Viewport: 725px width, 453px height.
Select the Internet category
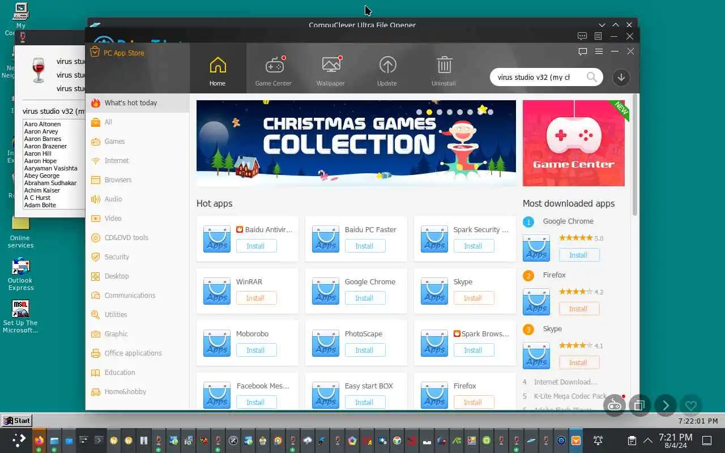[x=137, y=161]
